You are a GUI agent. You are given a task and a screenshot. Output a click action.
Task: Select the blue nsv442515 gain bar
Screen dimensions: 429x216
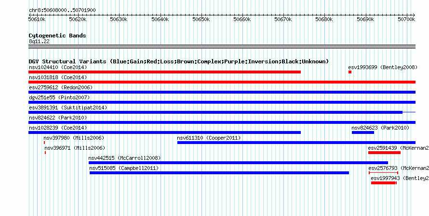238,163
